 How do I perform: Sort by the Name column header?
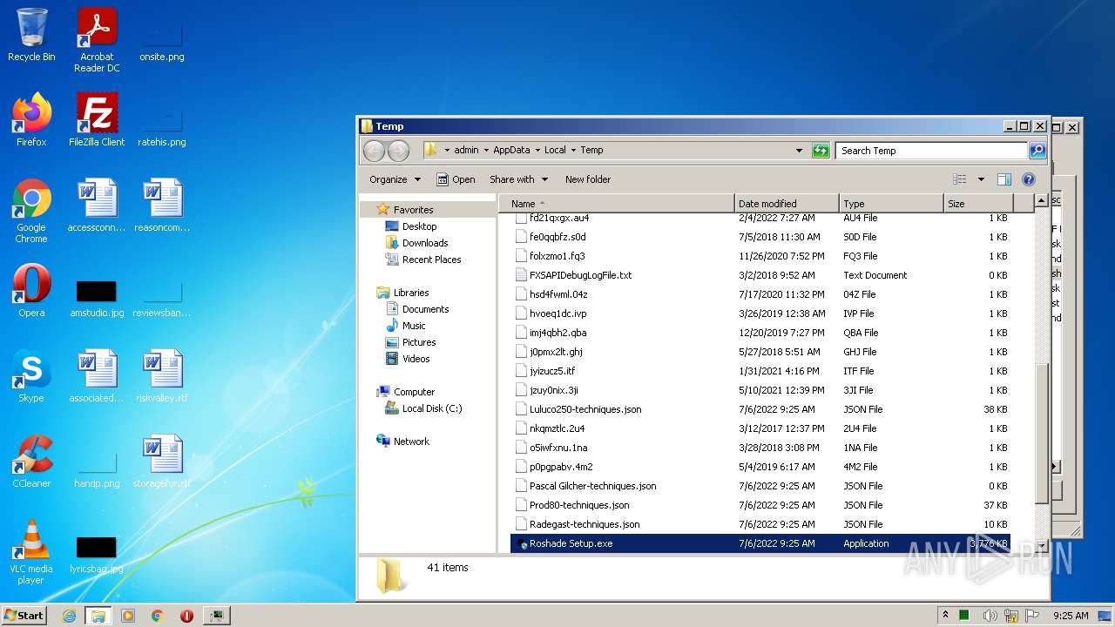(617, 203)
